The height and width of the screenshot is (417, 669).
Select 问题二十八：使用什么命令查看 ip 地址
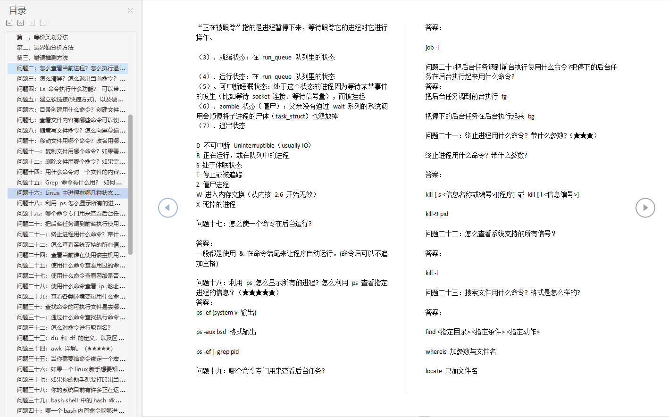point(68,286)
